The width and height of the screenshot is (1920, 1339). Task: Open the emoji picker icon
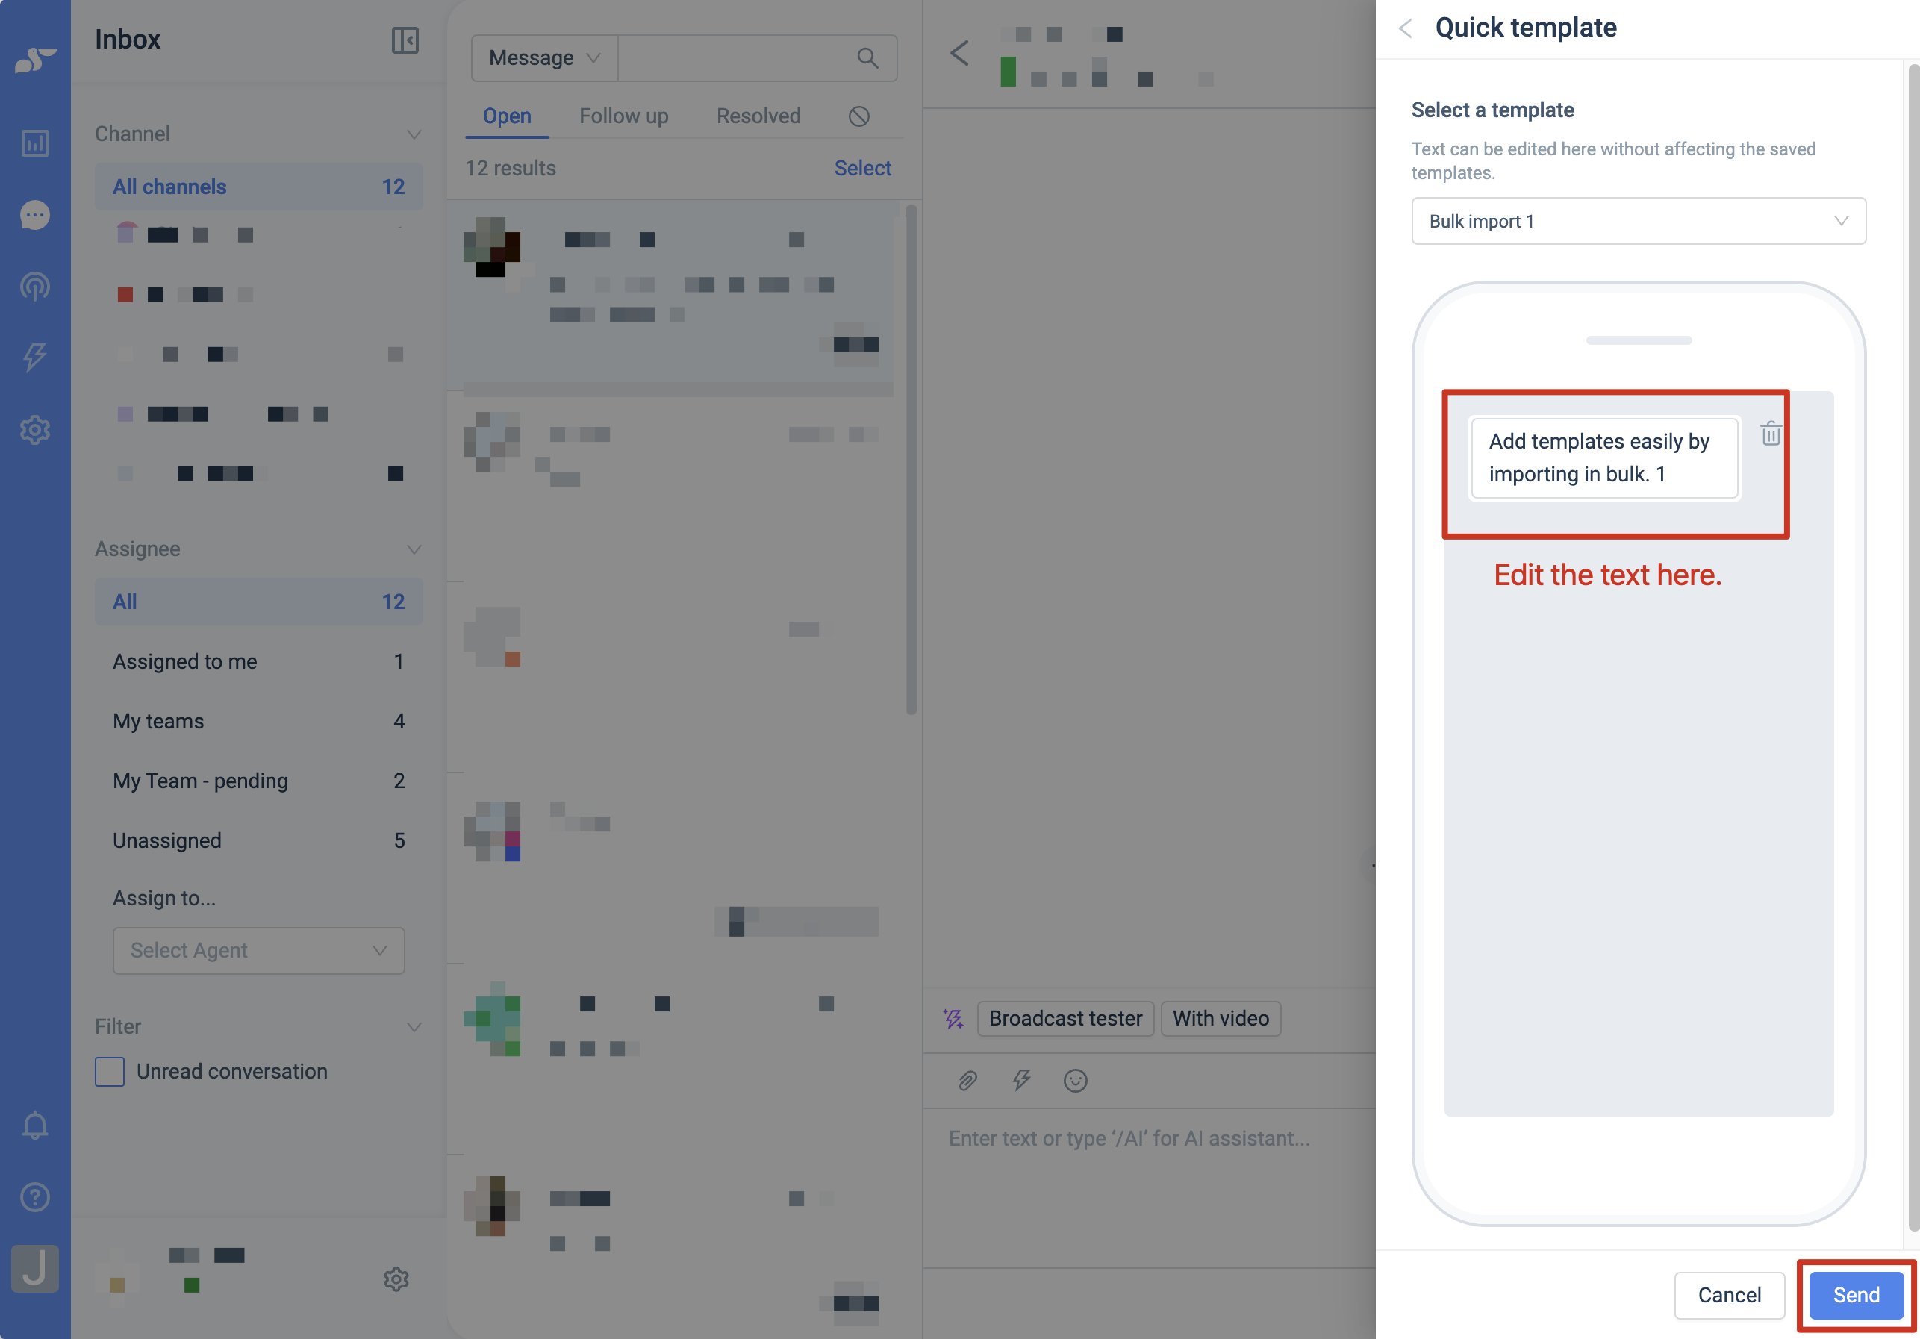click(x=1074, y=1081)
